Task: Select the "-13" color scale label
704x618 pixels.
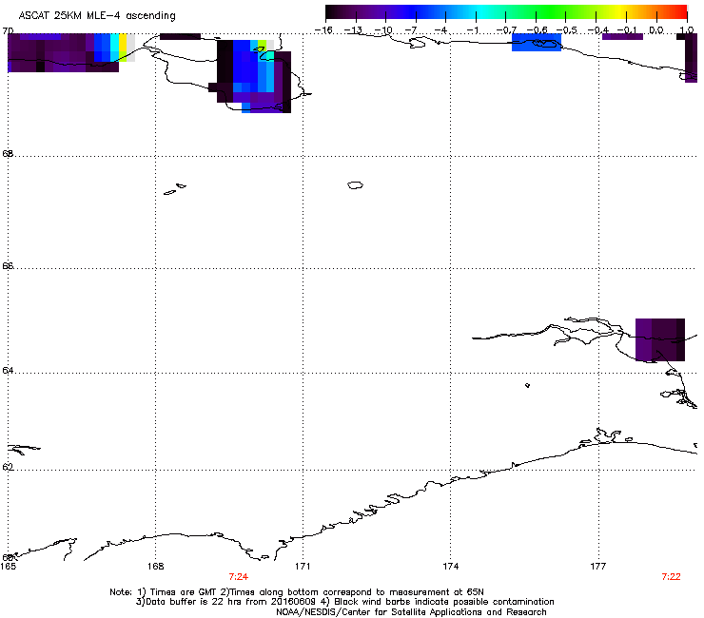Action: click(x=354, y=30)
